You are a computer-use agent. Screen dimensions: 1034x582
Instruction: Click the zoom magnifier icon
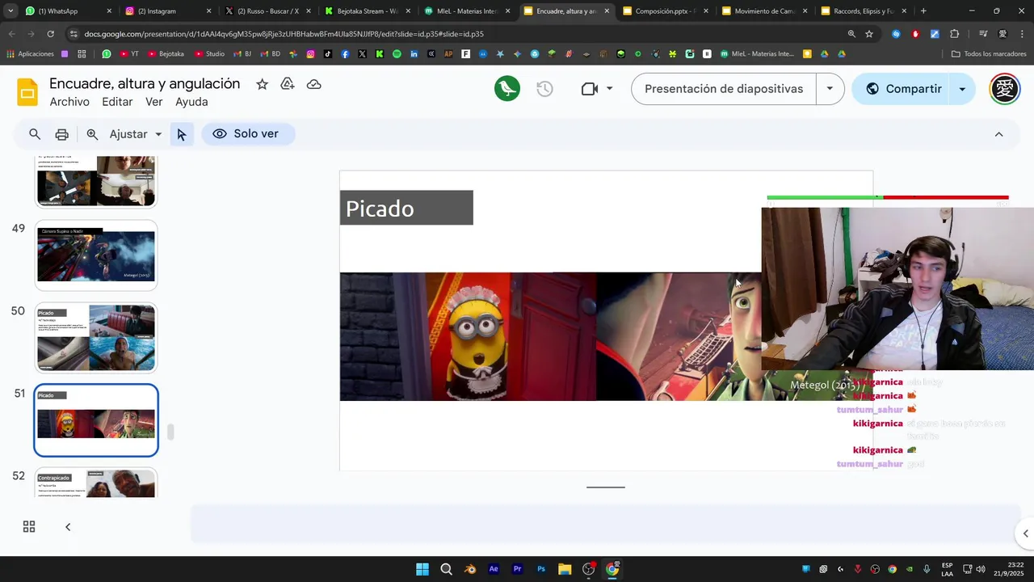tap(92, 134)
